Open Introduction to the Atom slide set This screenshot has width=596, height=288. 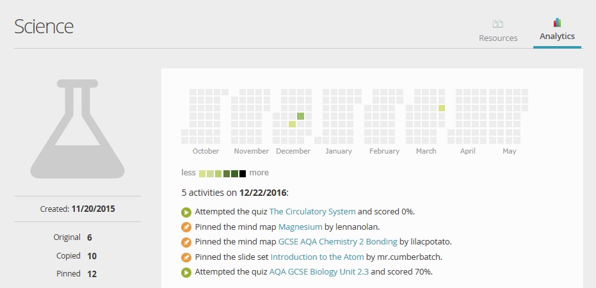point(318,257)
